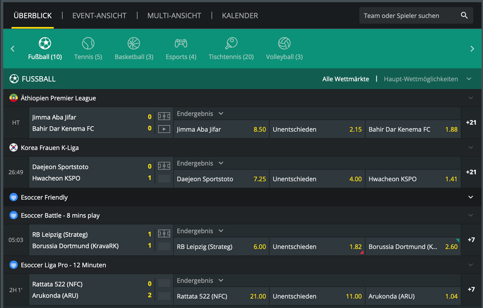Collapse the Korea Frauen K-Liga section
This screenshot has width=483, height=308.
click(x=470, y=147)
